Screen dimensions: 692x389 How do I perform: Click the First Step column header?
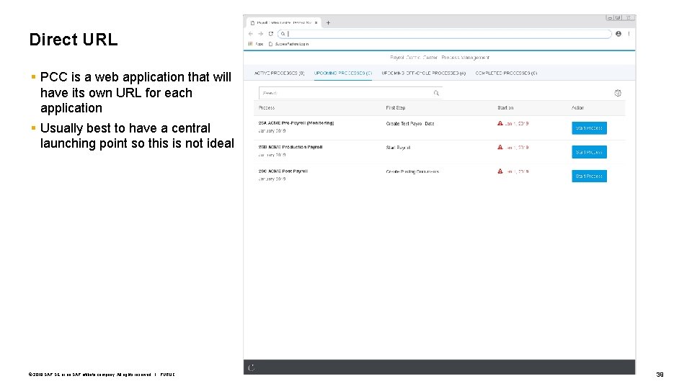(396, 107)
